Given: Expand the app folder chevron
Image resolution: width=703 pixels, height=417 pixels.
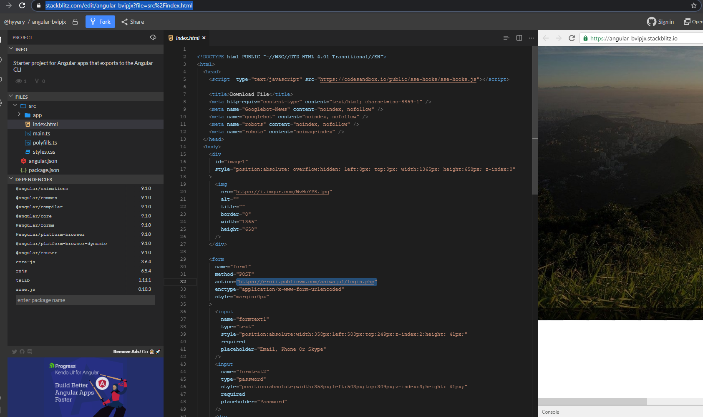Looking at the screenshot, I should pyautogui.click(x=19, y=115).
